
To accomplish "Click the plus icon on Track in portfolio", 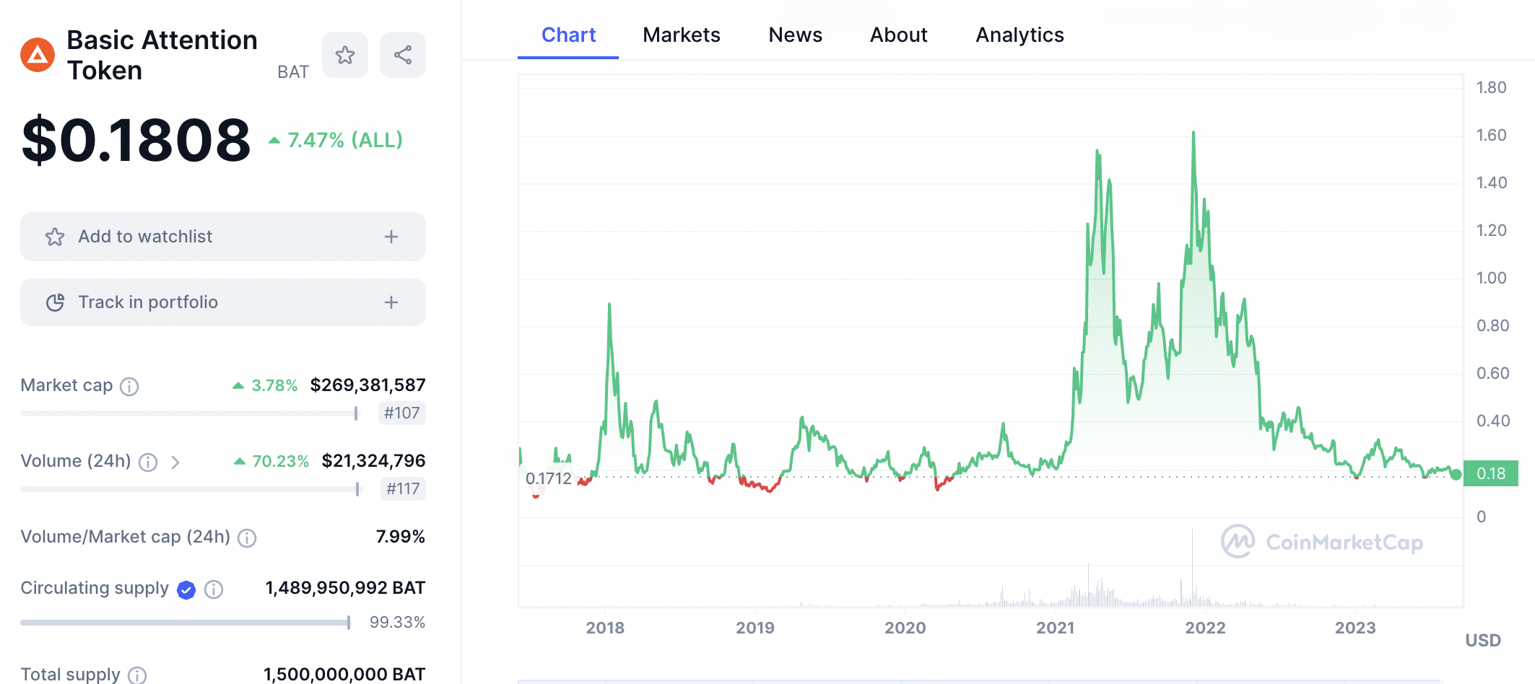I will click(x=391, y=302).
